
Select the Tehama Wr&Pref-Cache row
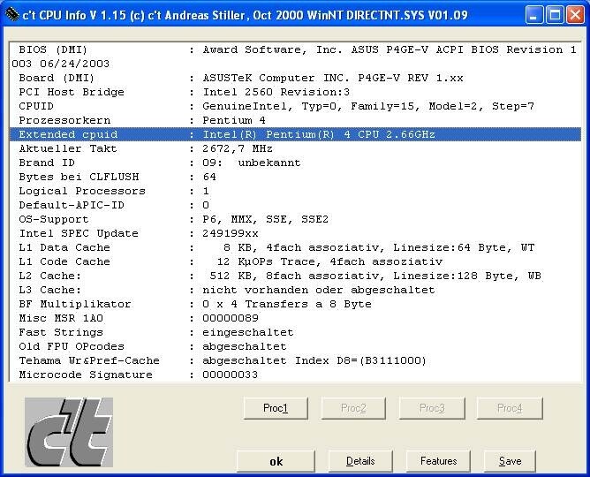295,360
